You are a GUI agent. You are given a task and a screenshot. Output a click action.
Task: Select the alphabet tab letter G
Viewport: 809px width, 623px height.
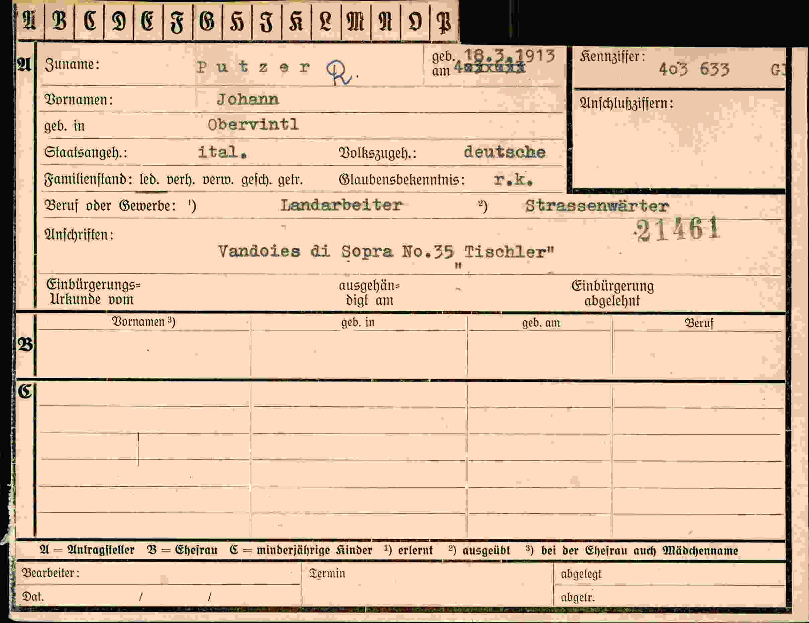[207, 21]
